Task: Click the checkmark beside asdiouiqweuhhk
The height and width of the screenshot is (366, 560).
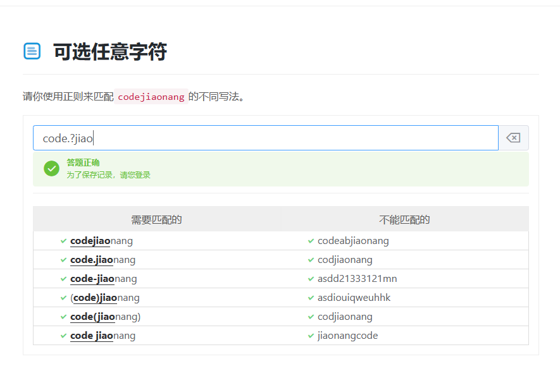Action: tap(311, 298)
